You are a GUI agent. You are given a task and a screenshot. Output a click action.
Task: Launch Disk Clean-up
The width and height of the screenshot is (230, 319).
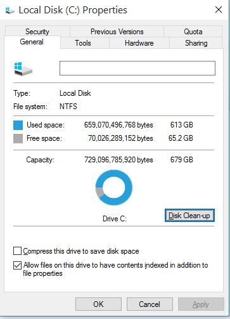(x=189, y=216)
